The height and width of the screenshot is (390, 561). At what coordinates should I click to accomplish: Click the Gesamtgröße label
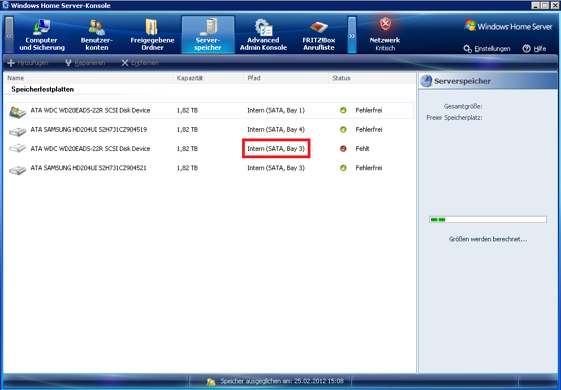(x=463, y=106)
